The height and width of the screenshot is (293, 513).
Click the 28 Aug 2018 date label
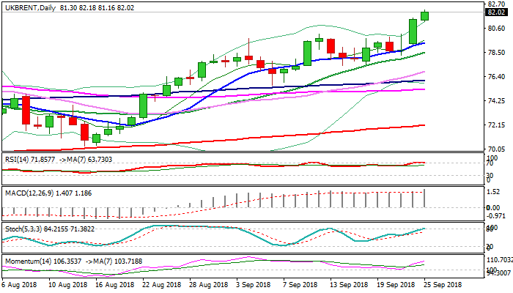pyautogui.click(x=207, y=283)
